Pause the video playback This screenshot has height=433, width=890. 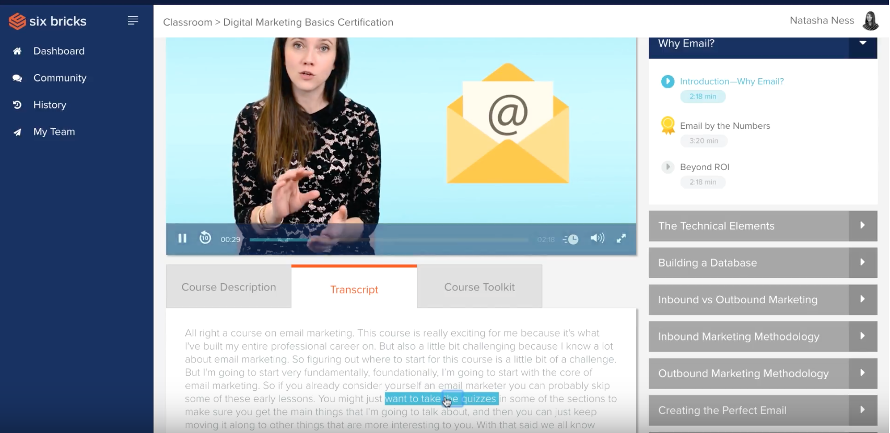(x=182, y=238)
